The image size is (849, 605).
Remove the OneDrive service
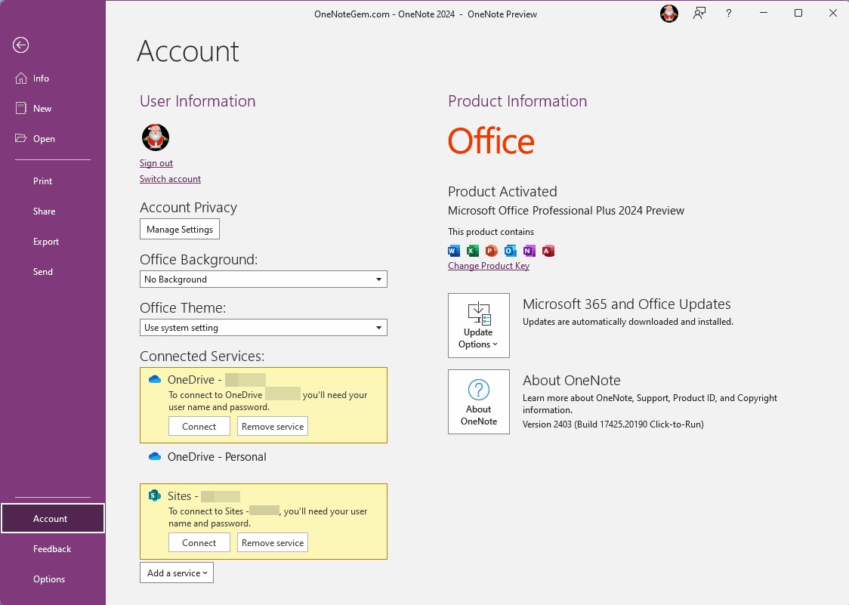(x=273, y=426)
